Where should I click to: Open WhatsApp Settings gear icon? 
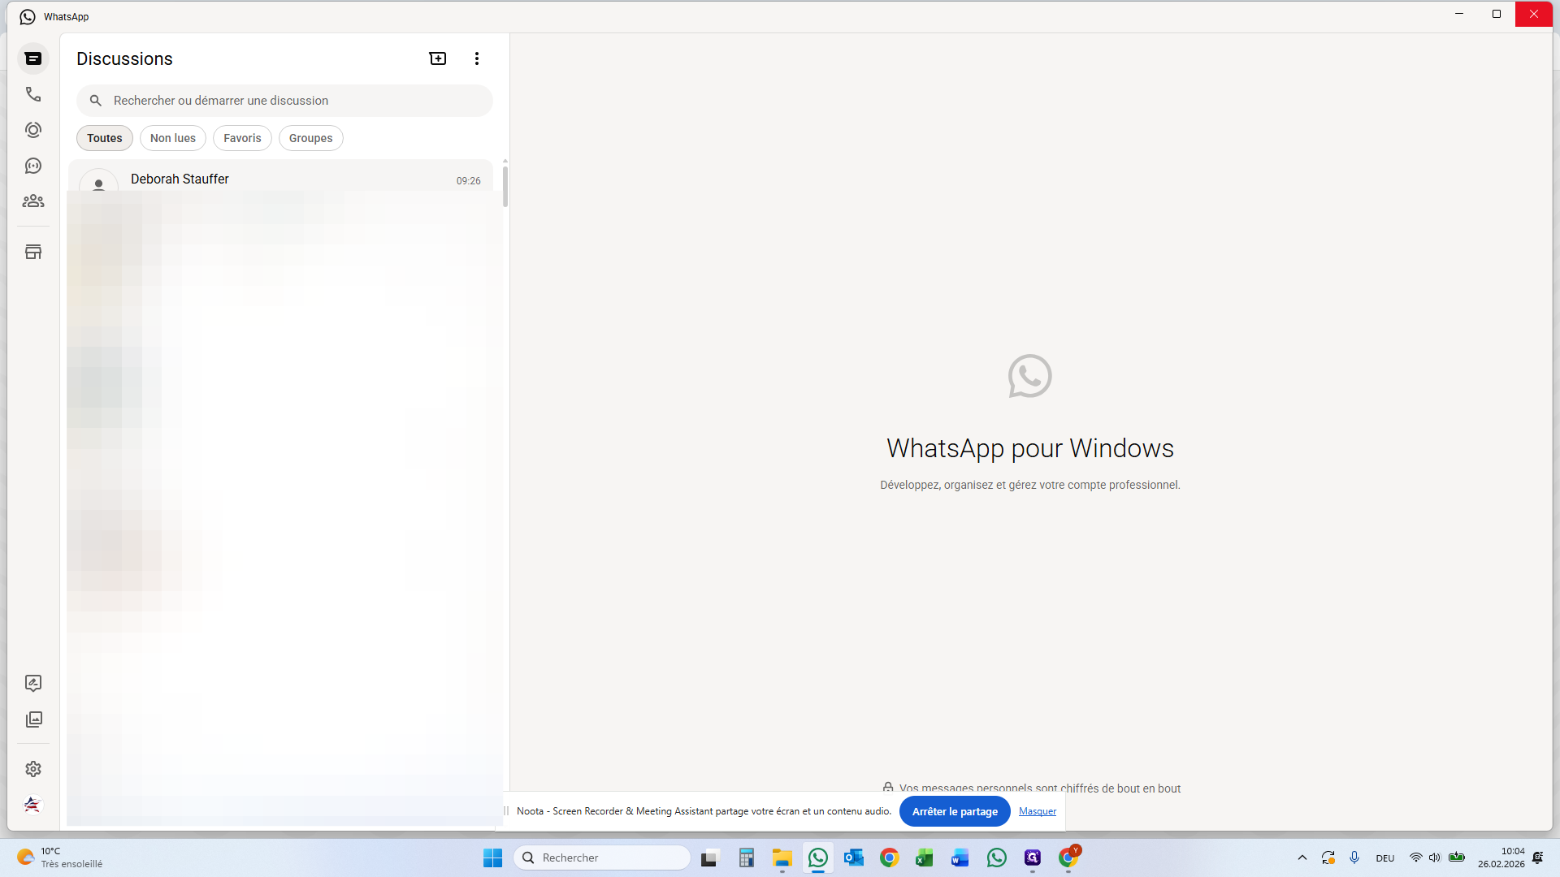(x=33, y=769)
